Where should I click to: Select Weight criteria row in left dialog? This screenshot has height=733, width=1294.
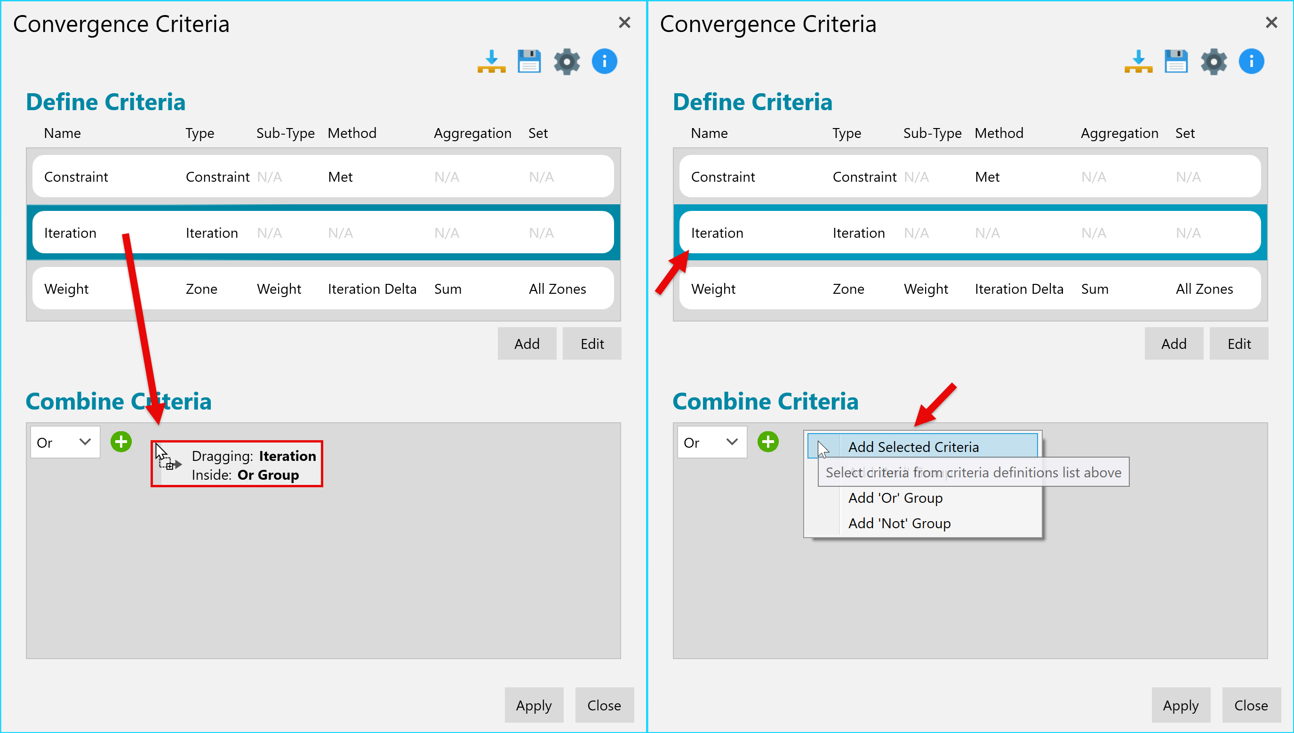(x=323, y=289)
